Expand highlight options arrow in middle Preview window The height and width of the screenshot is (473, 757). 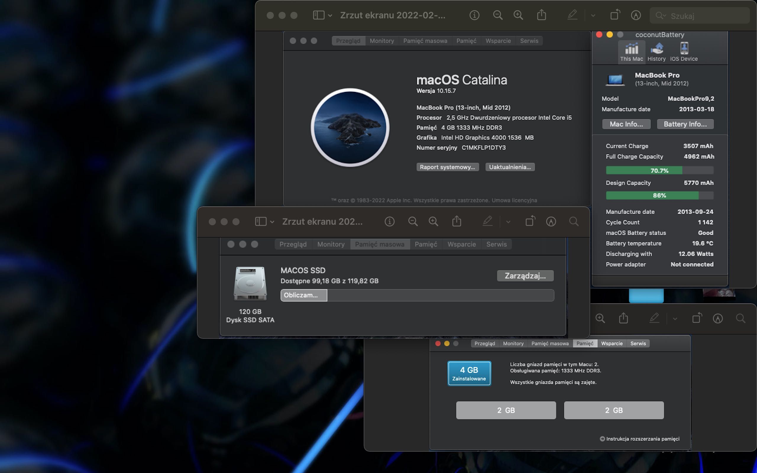[x=508, y=222]
